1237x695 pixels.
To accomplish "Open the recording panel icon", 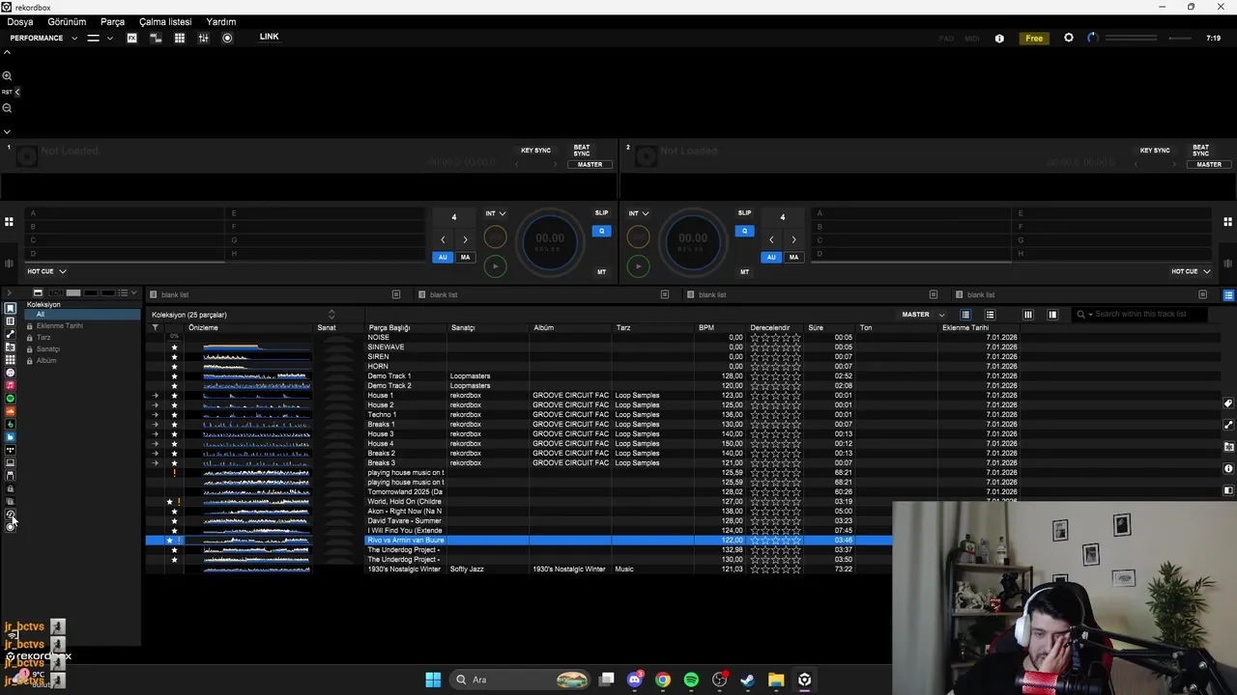I will tap(227, 38).
